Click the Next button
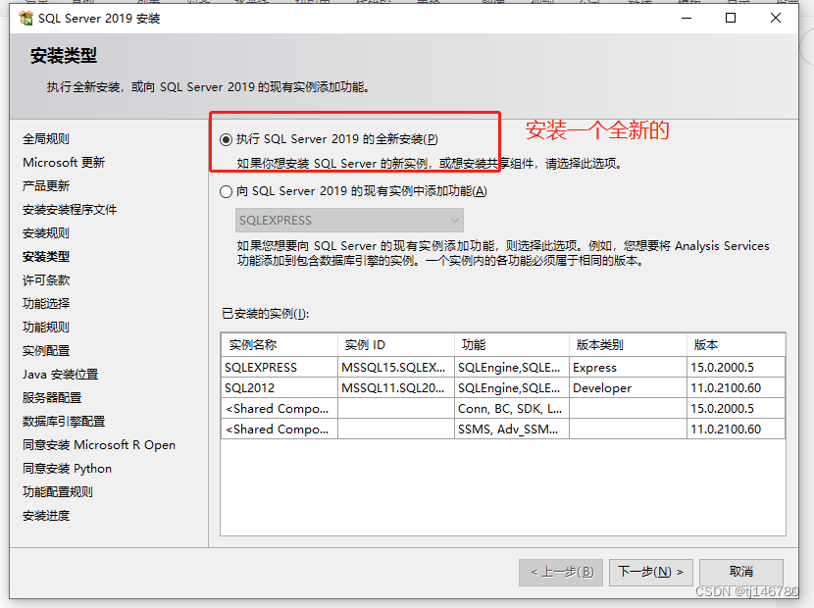 pyautogui.click(x=651, y=572)
